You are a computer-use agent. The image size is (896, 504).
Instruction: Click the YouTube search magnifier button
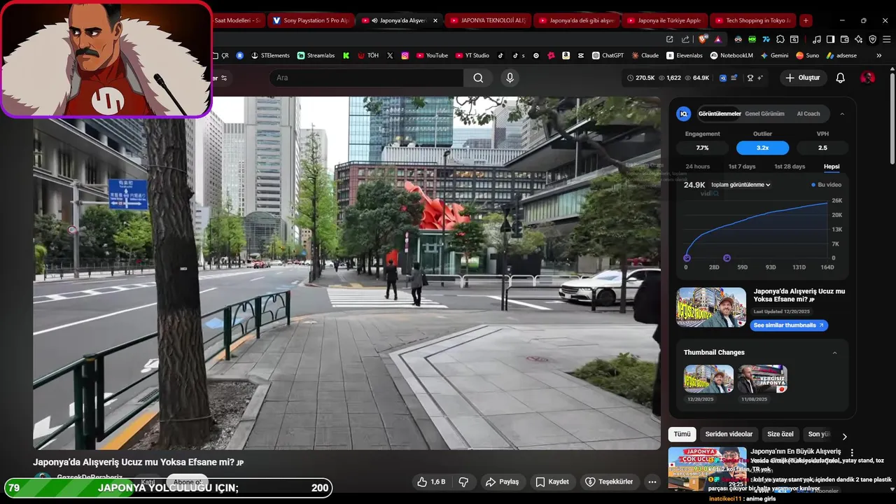478,78
